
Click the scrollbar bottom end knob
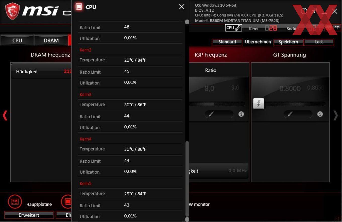[x=187, y=219]
